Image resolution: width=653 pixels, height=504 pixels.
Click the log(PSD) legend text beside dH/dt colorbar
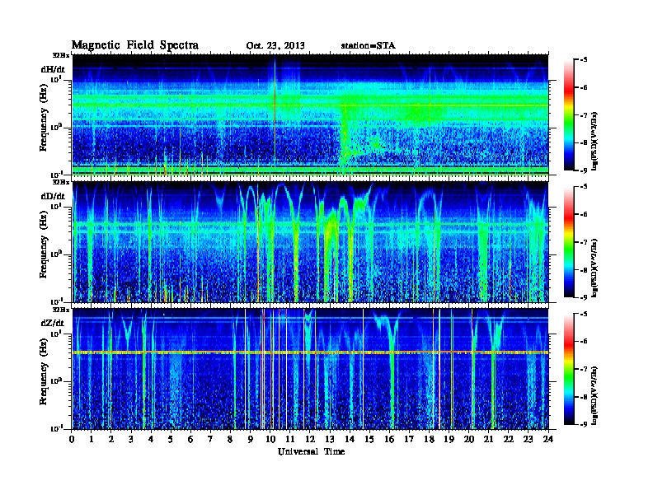594,141
